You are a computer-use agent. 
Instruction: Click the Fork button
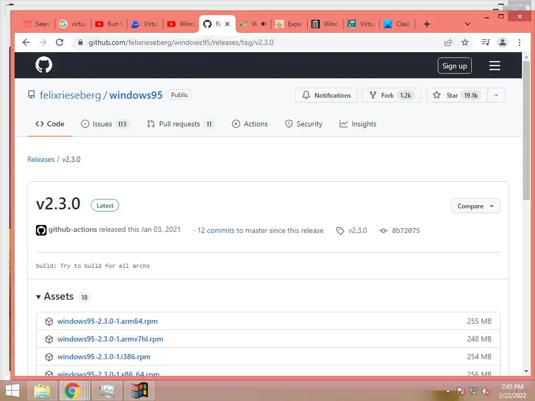392,95
